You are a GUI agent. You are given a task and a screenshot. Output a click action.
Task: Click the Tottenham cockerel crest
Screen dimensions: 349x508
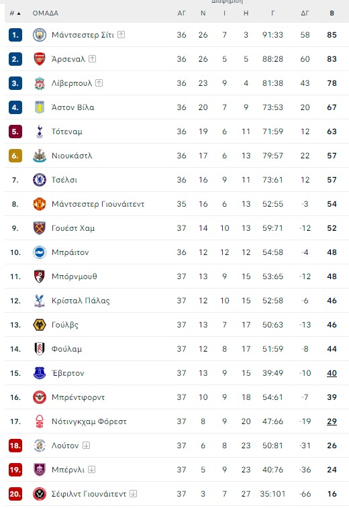40,132
